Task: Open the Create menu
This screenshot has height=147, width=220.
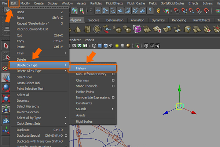Action: point(38,3)
